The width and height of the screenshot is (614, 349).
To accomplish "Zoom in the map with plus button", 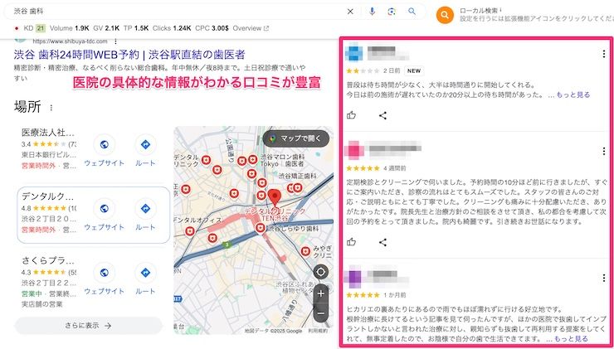I will click(321, 293).
